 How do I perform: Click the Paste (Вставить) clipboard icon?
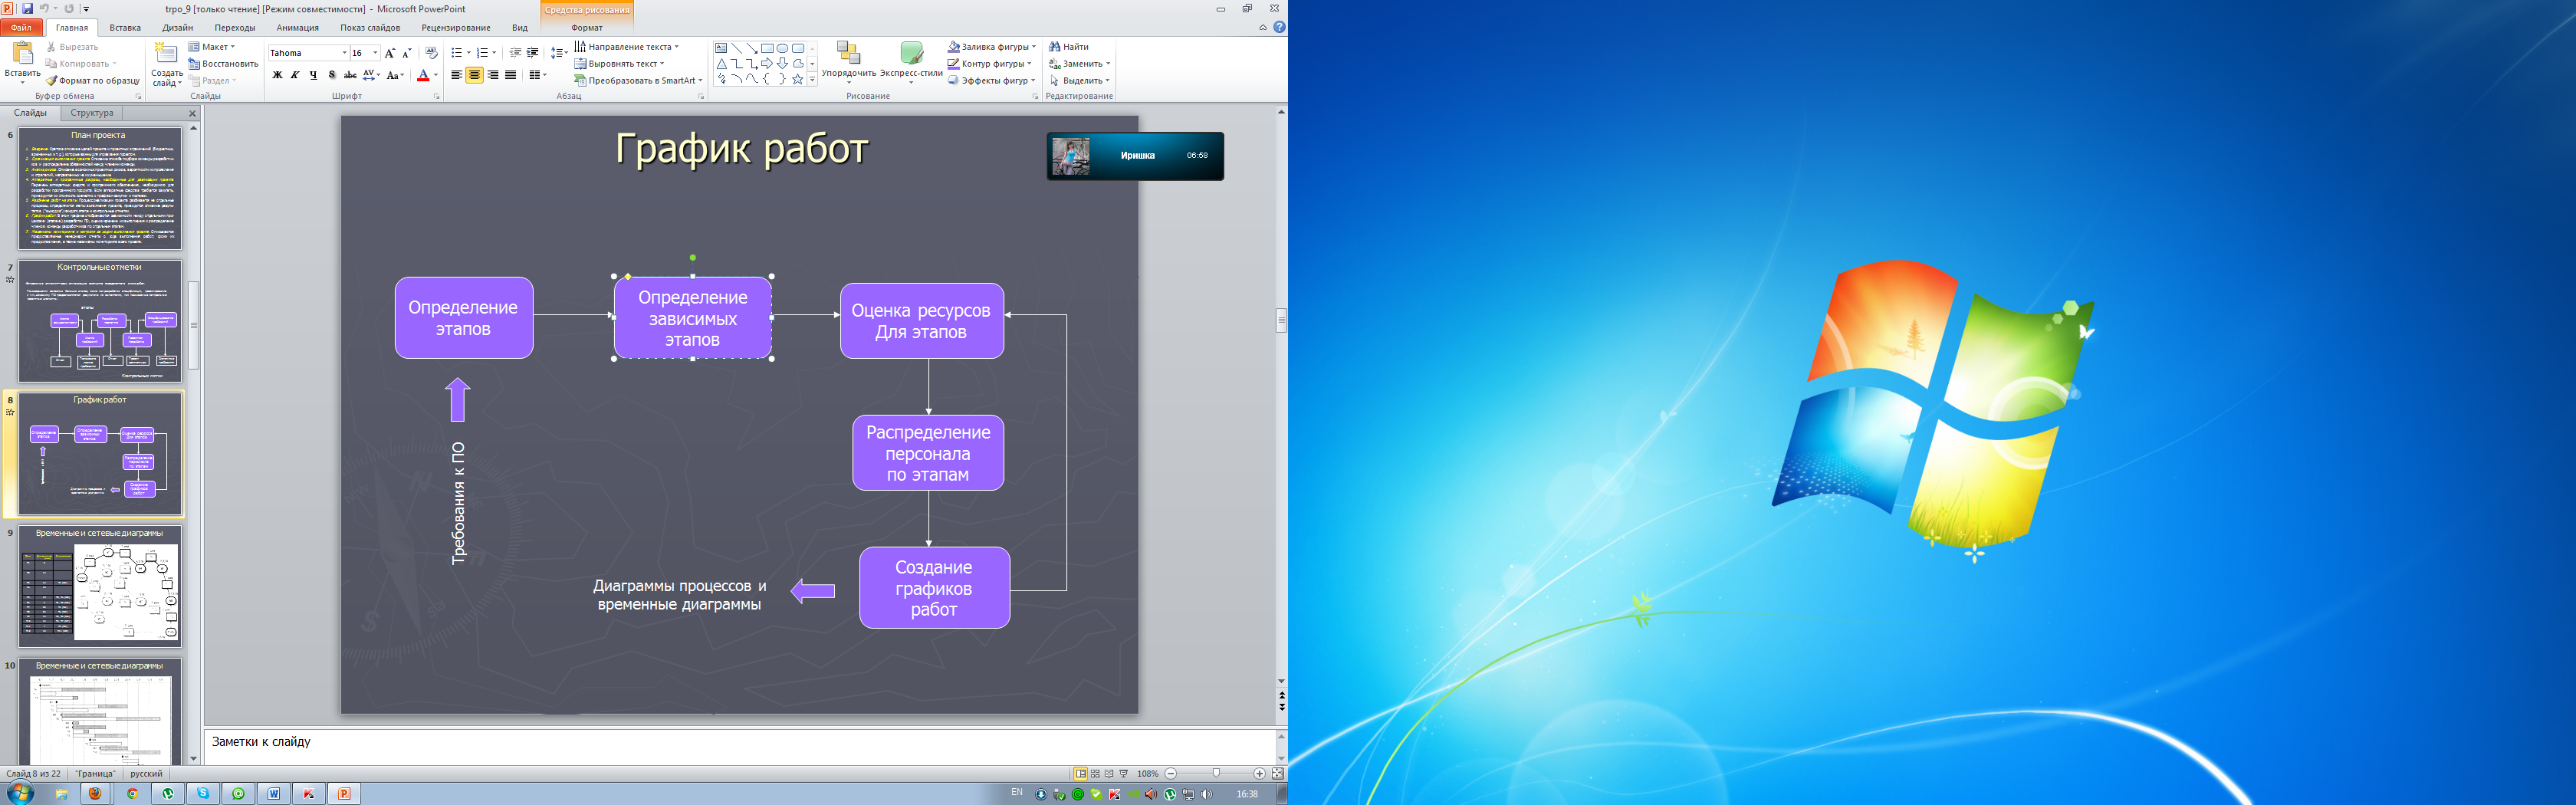22,53
